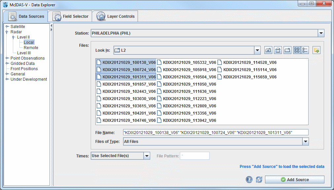Refresh the file list with refresh icon
Screen dimensions: 334x190
tap(259, 179)
